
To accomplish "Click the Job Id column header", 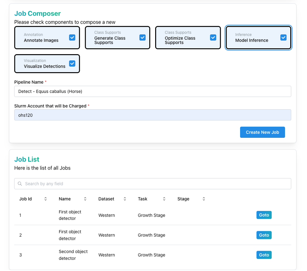I will tap(26, 199).
